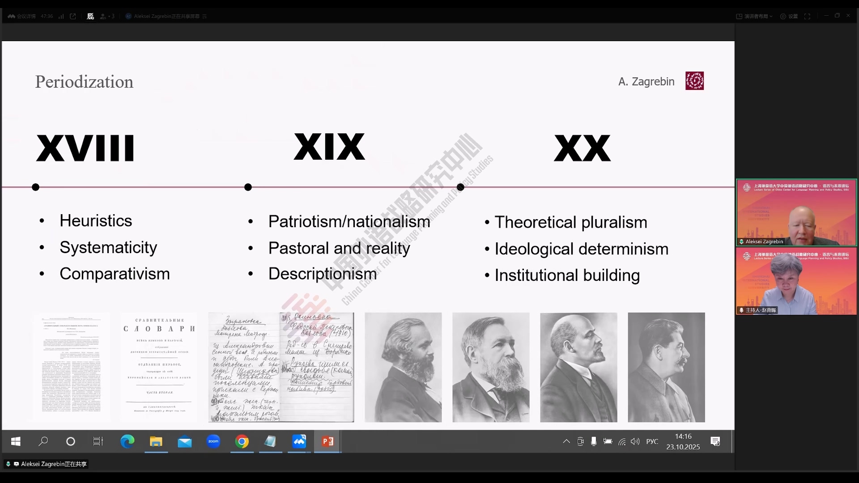Open Windows Start menu

pos(16,442)
